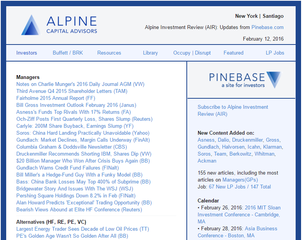Open Ackman new content link
303x240 pixels.
[207, 161]
